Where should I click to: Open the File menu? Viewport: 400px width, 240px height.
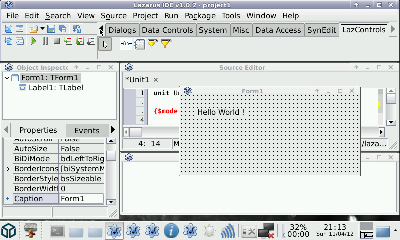[x=12, y=16]
